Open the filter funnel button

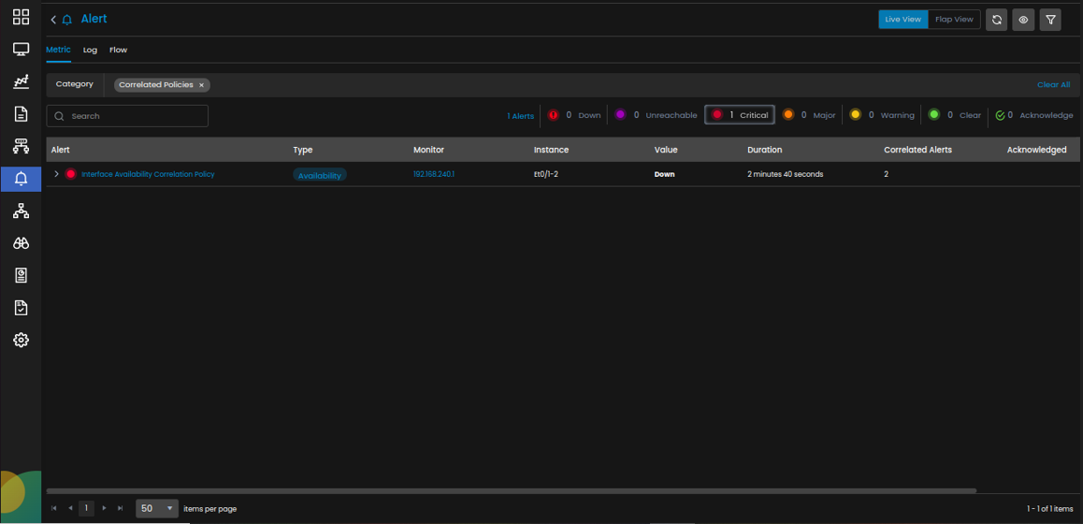[1050, 20]
